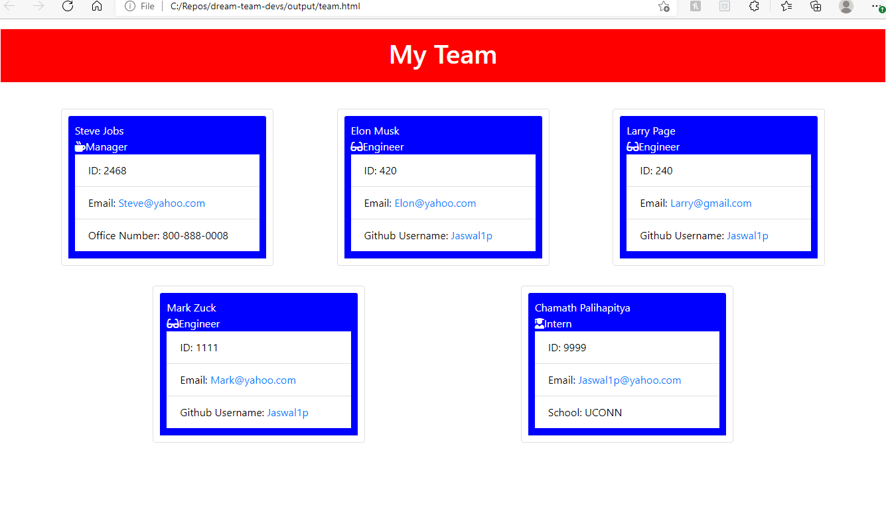Open the Steve@yahoo.com email link

161,203
